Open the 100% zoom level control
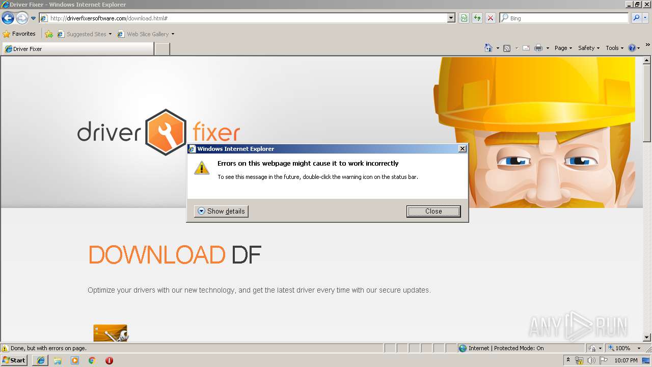652x367 pixels. point(619,348)
